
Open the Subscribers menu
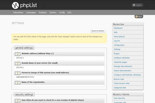coord(18,12)
